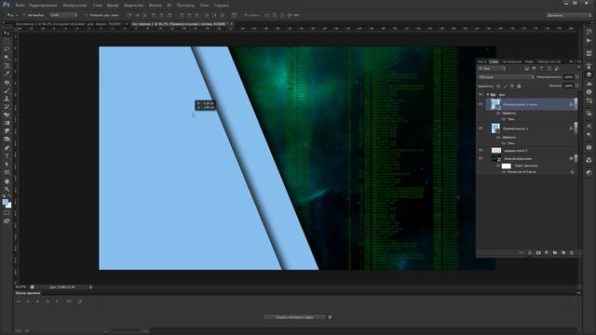Select the History Brush tool
The height and width of the screenshot is (335, 596).
[7, 107]
